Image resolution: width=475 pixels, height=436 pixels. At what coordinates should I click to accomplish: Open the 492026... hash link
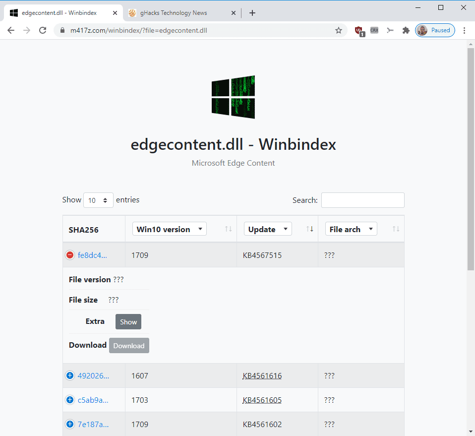click(93, 375)
